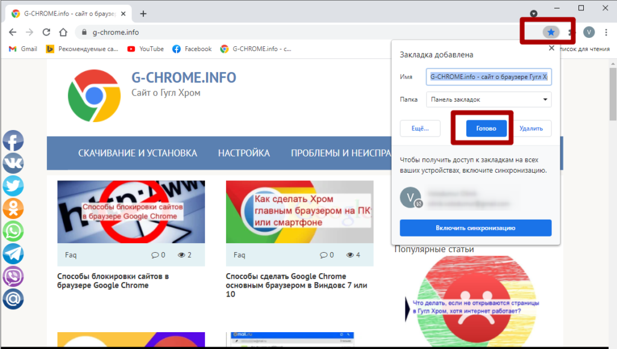
Task: Click Faq category under default browser article
Action: [x=239, y=255]
